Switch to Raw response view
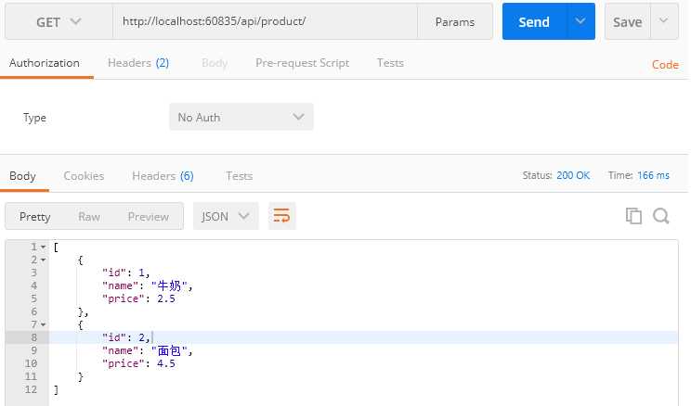The width and height of the screenshot is (691, 406). coord(89,216)
